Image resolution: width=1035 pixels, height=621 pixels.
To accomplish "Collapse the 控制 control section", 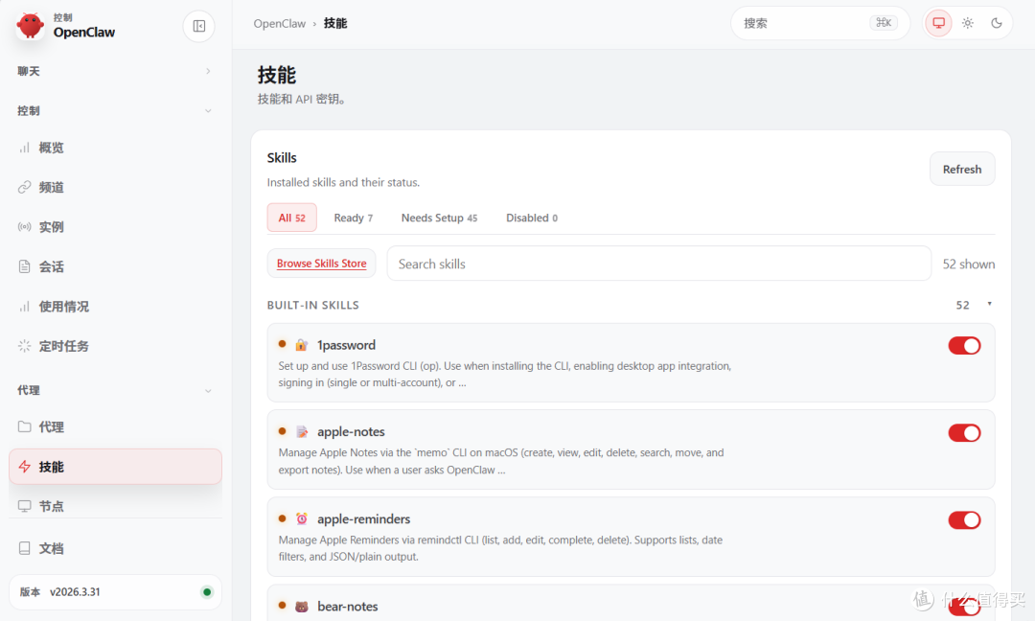I will tap(116, 111).
